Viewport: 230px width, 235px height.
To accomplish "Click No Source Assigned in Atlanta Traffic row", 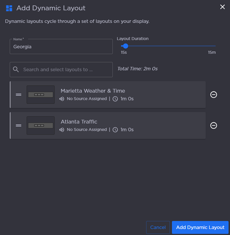I will (x=87, y=130).
